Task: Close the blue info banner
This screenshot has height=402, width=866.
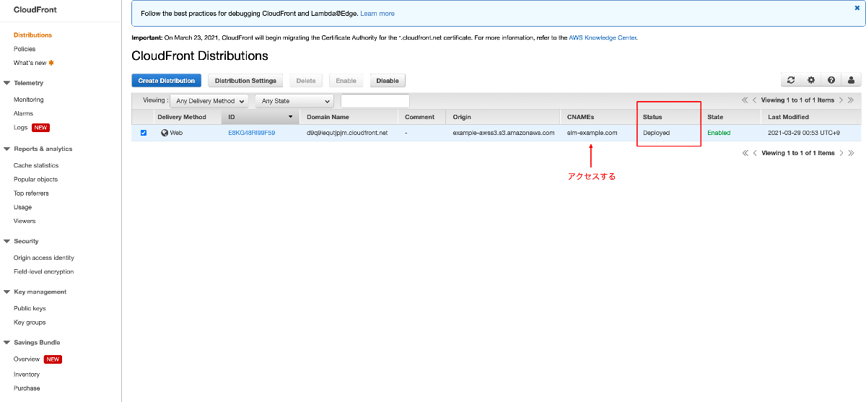Action: pyautogui.click(x=857, y=8)
